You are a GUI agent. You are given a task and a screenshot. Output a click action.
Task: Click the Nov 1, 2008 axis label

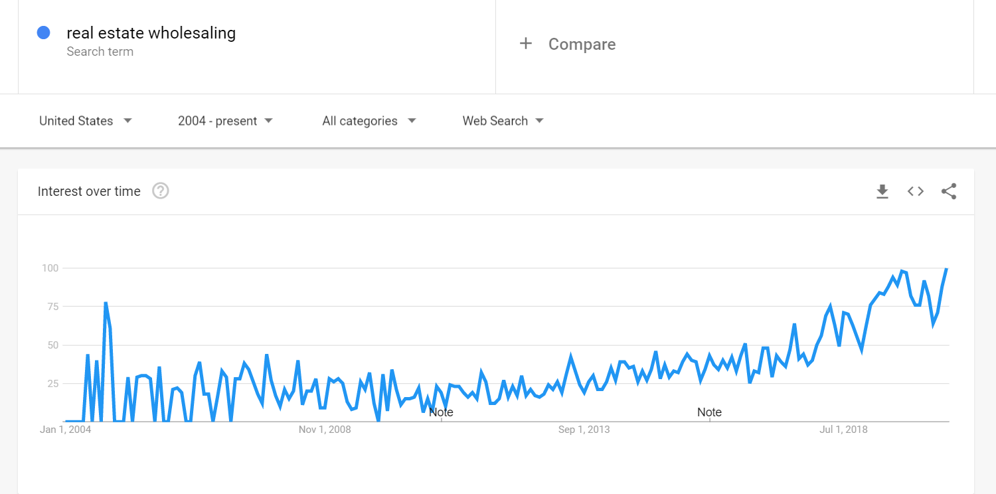[325, 430]
